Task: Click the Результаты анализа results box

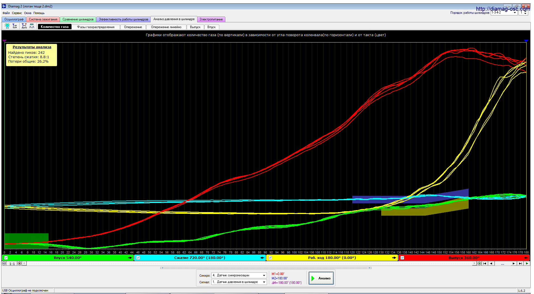Action: click(31, 55)
